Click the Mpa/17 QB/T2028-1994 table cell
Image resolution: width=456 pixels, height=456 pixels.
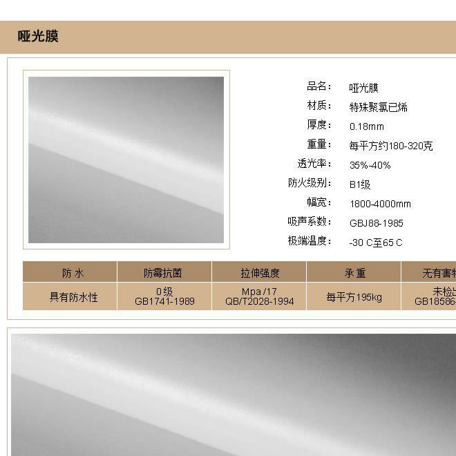[259, 296]
